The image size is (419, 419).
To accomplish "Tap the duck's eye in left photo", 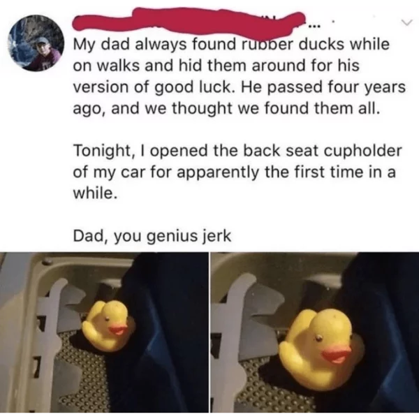I will [x=107, y=318].
